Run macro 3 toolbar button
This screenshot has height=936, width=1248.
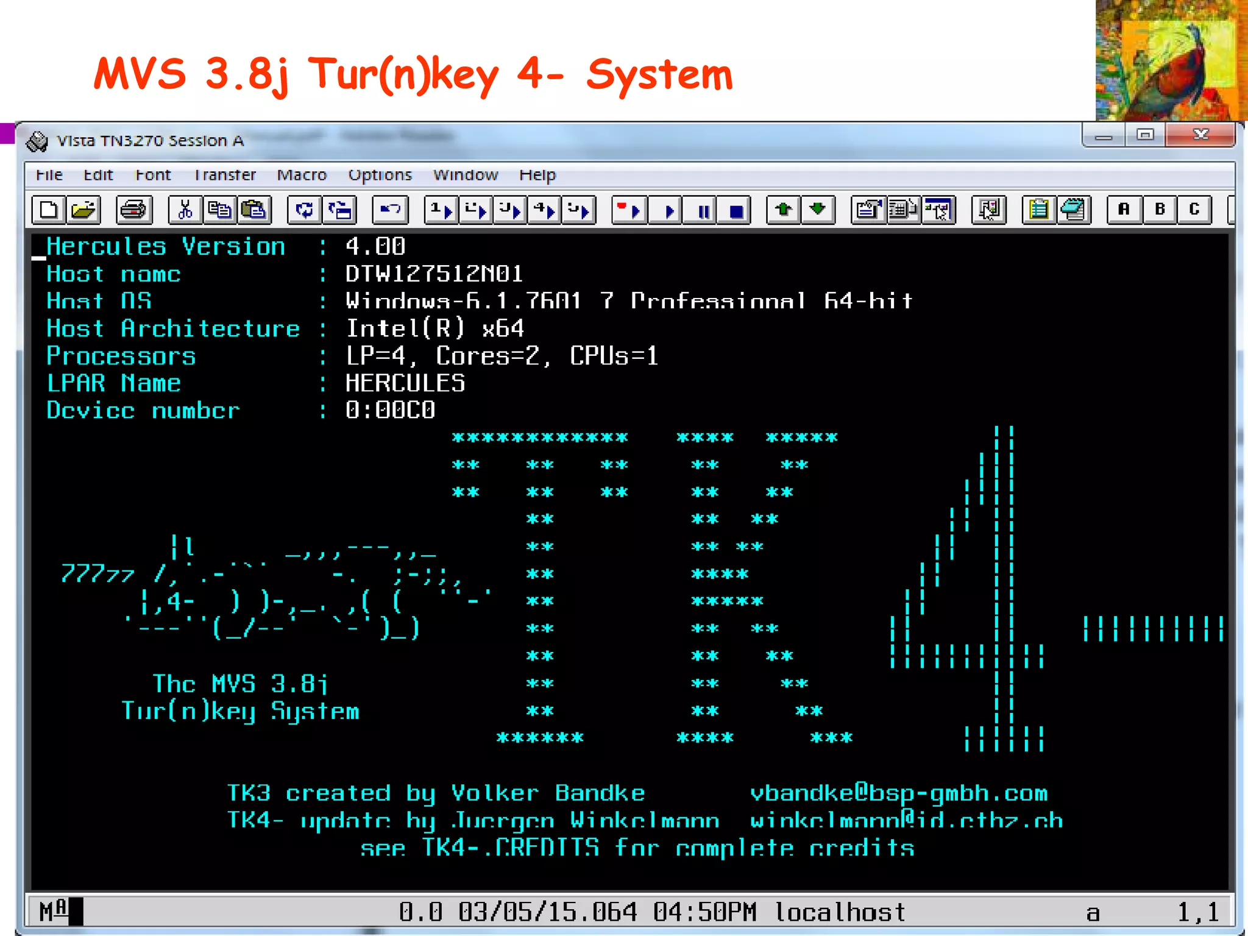pyautogui.click(x=510, y=210)
